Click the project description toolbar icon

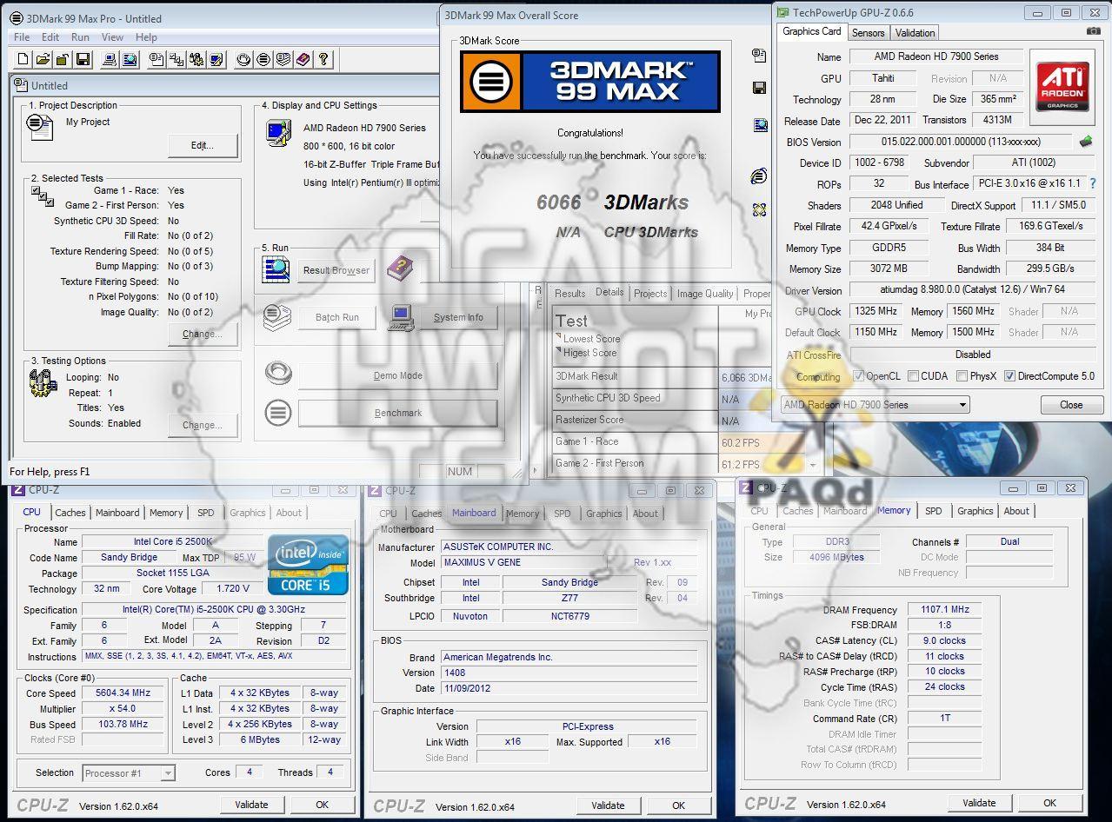point(156,59)
